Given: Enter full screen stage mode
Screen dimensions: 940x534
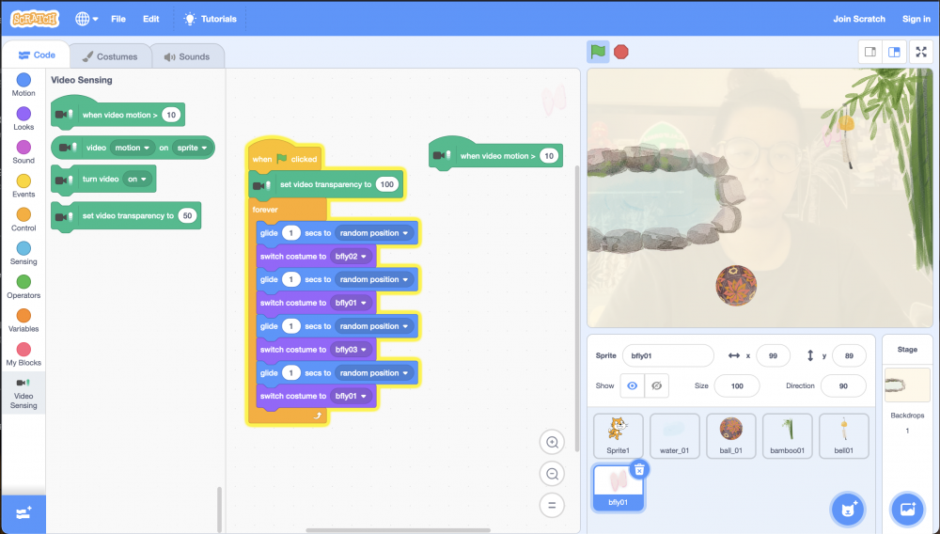Looking at the screenshot, I should tap(921, 52).
